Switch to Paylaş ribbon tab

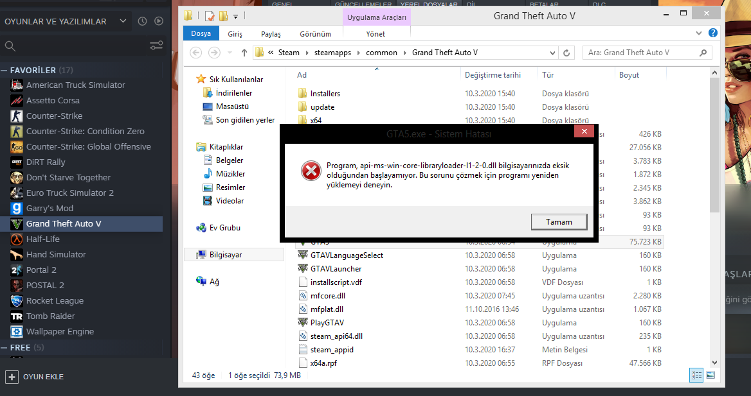(x=271, y=34)
